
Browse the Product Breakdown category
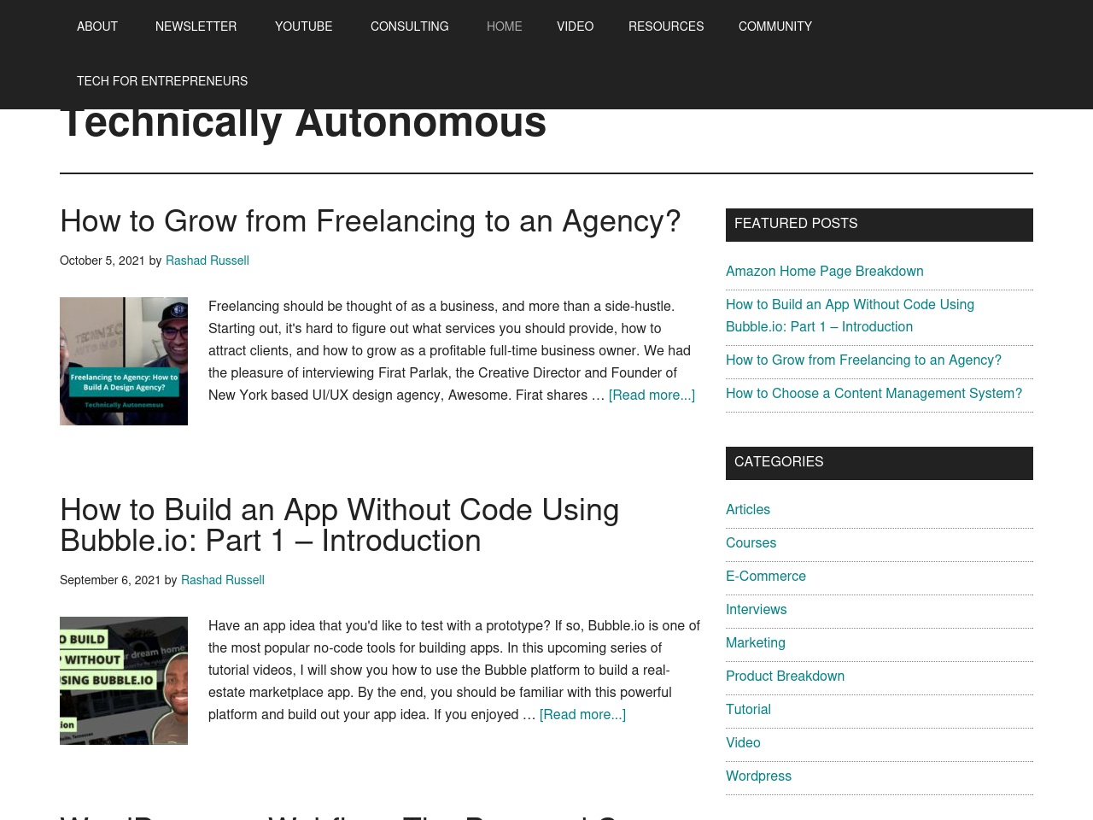click(785, 676)
